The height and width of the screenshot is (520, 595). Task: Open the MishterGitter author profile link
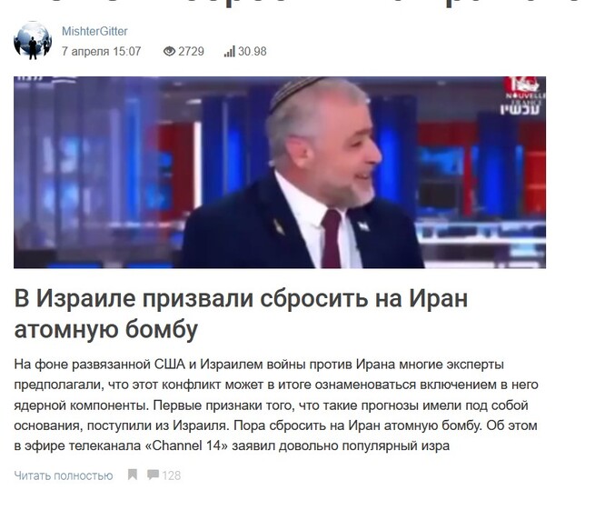(94, 32)
